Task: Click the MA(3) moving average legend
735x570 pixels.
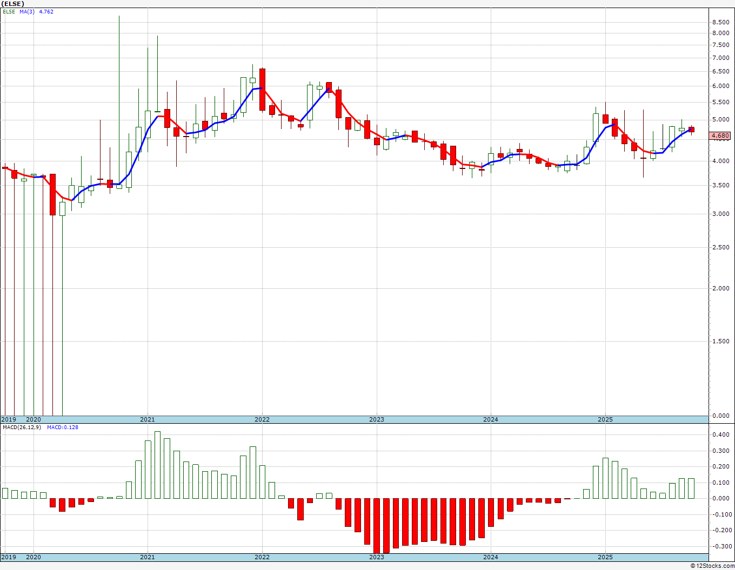Action: click(x=27, y=12)
